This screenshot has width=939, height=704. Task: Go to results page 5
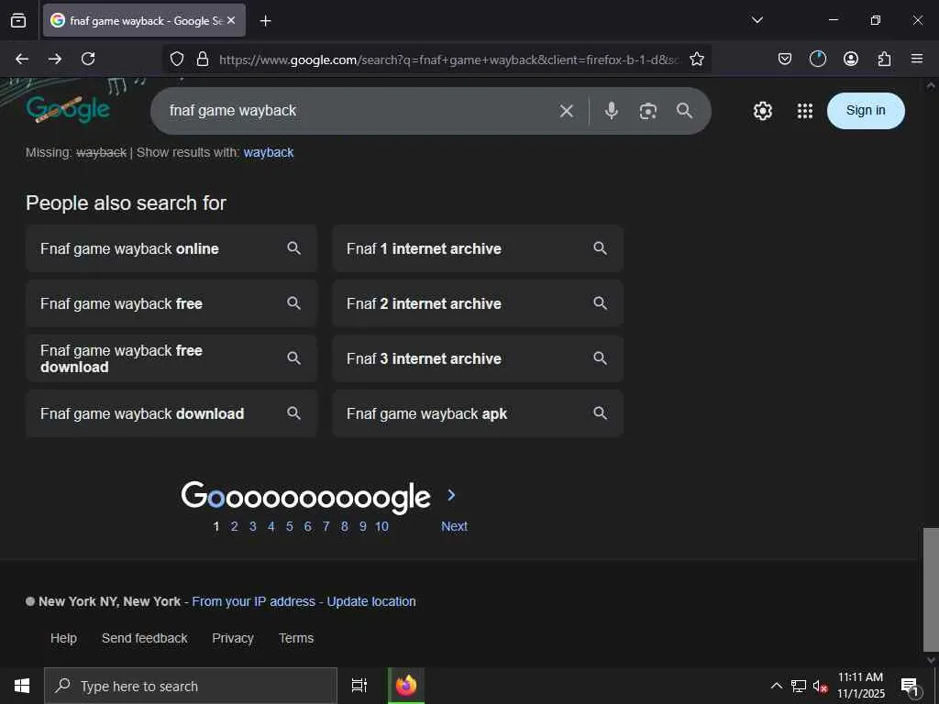tap(289, 526)
